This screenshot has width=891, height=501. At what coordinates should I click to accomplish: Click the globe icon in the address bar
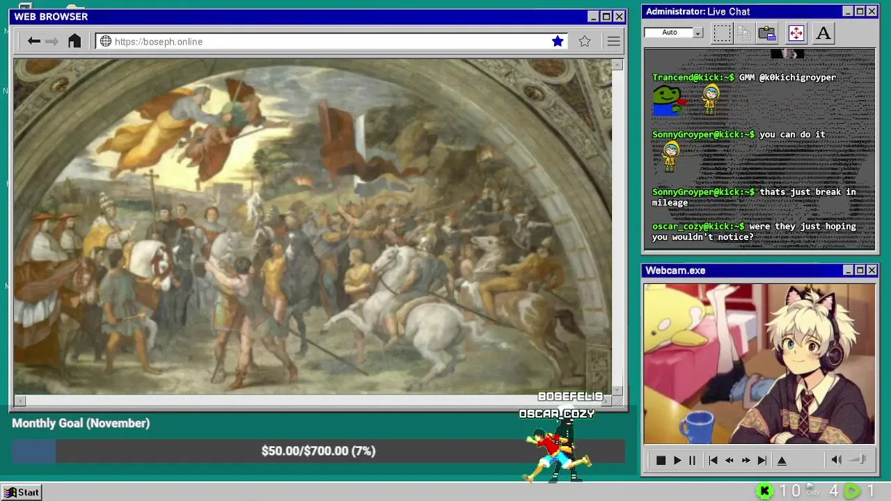pyautogui.click(x=106, y=42)
